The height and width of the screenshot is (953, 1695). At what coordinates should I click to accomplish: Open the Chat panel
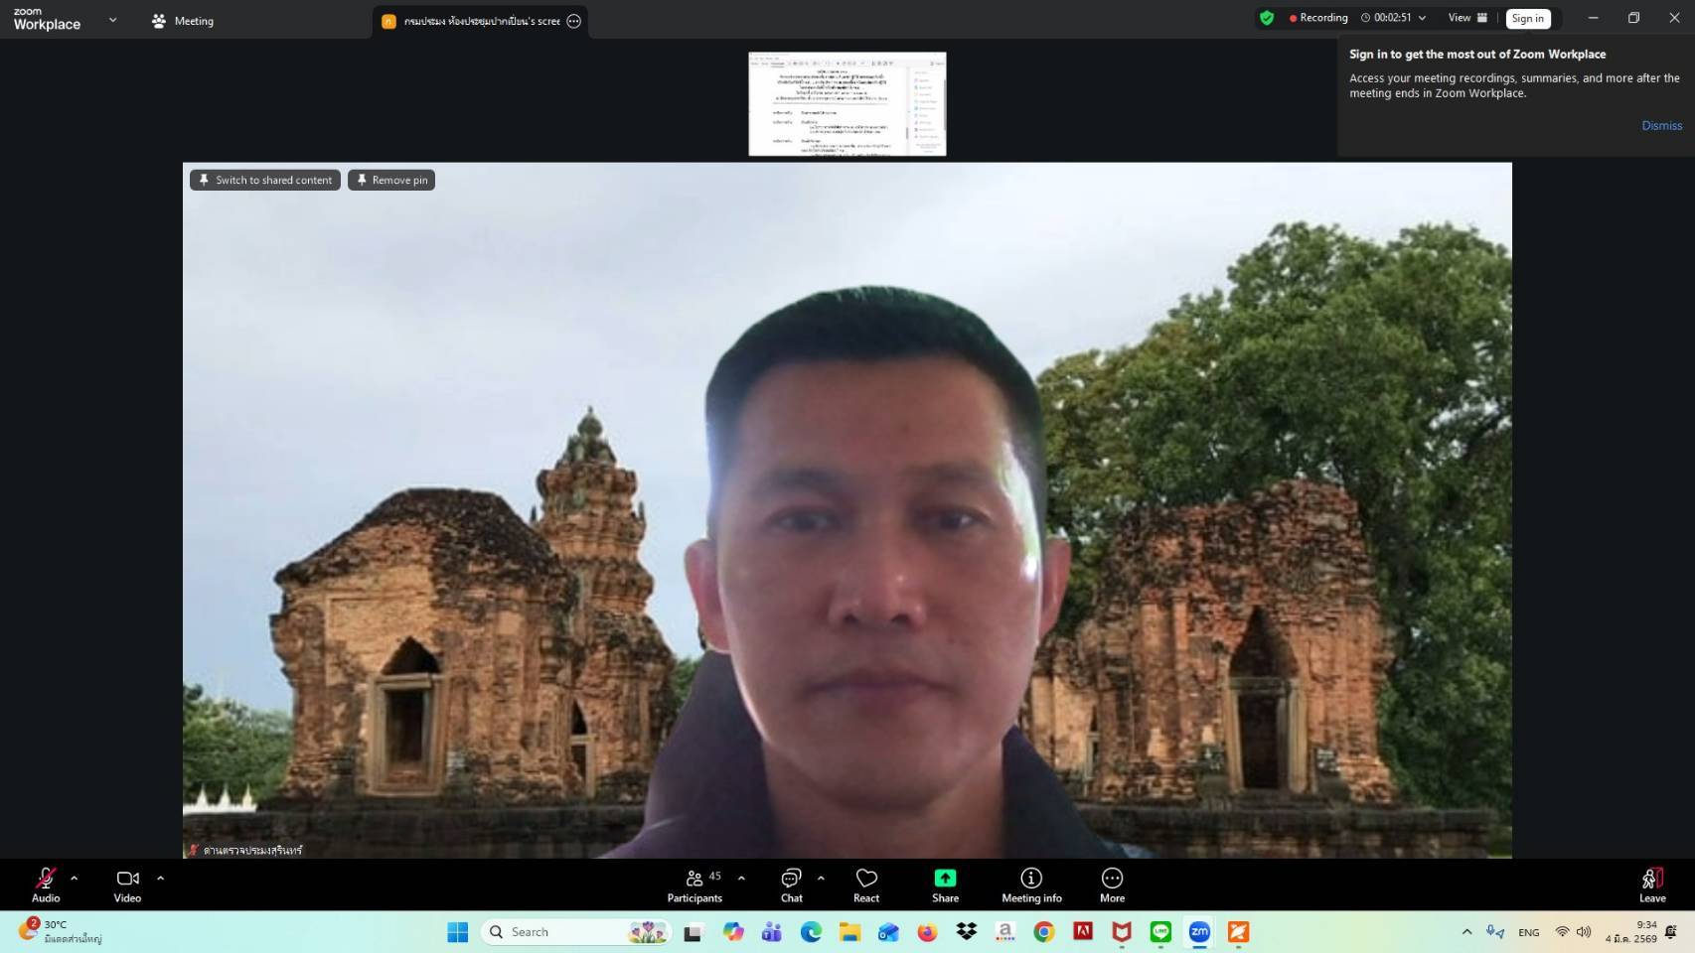[791, 885]
